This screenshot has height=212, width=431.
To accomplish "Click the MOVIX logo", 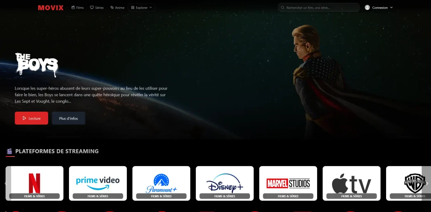I will [x=51, y=8].
